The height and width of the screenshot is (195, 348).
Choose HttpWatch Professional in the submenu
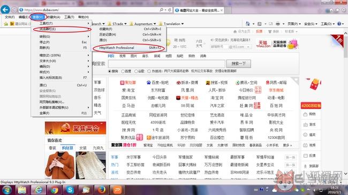coord(128,48)
